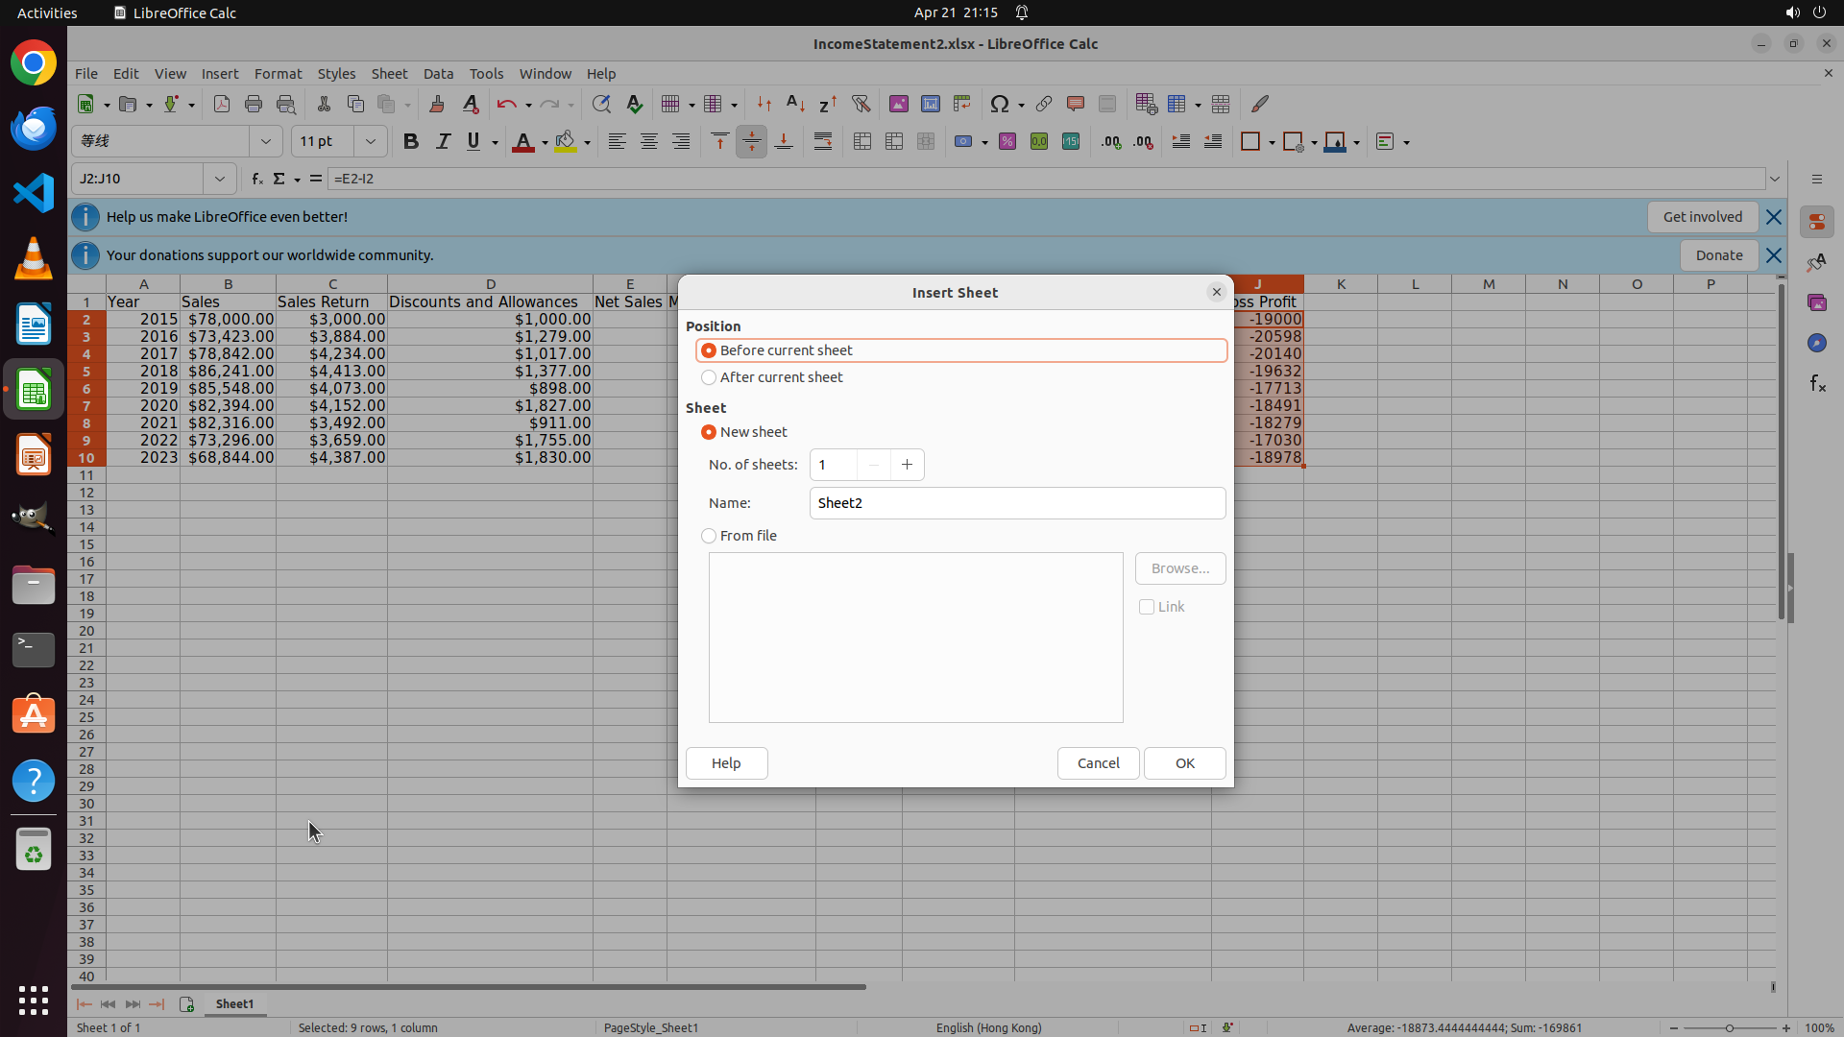Click the Name field containing Sheet2
The width and height of the screenshot is (1844, 1037).
click(1017, 503)
